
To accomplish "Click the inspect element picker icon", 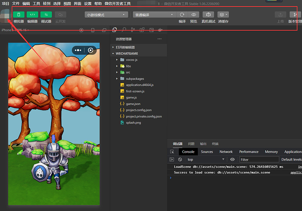I will (172, 151).
